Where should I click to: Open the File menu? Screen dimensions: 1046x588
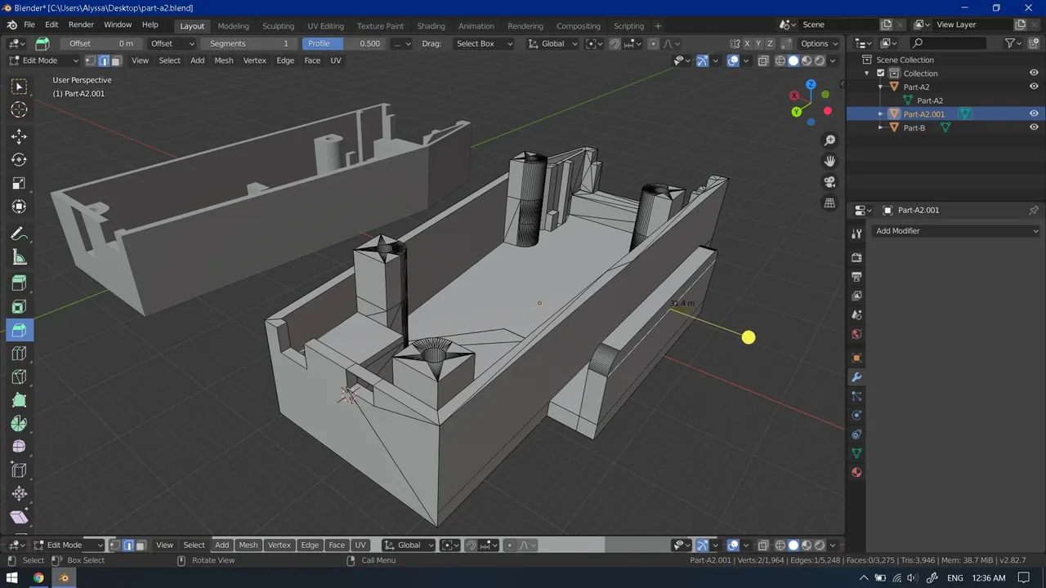click(x=29, y=24)
